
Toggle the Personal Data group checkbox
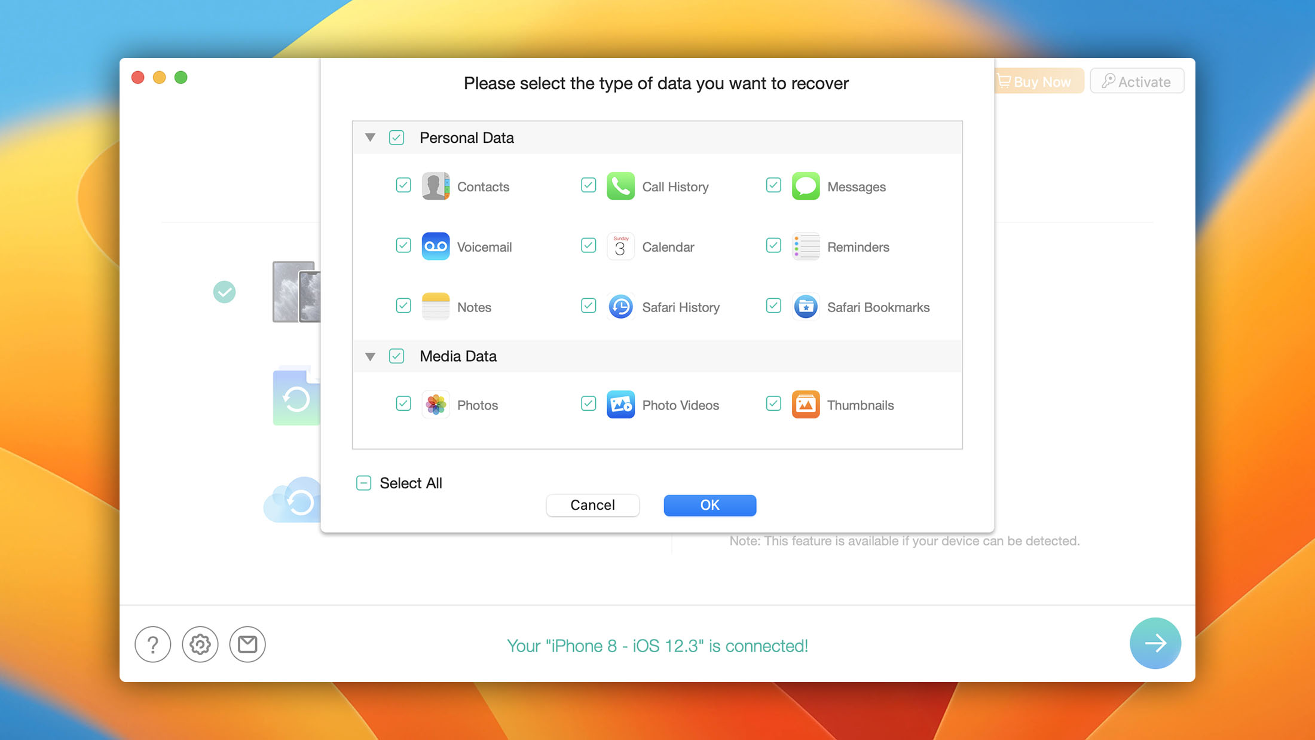pos(396,138)
